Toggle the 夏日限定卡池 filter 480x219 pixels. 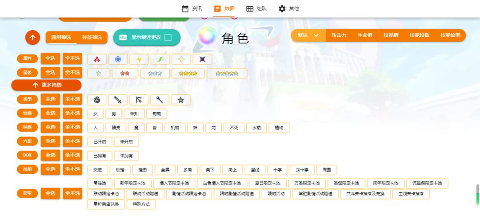click(268, 183)
